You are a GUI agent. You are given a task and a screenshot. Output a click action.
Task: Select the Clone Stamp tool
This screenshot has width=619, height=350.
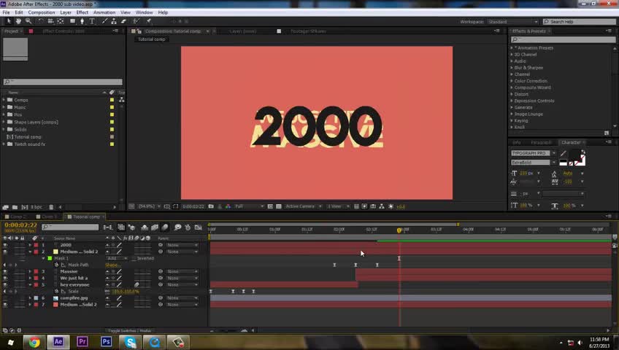click(x=114, y=21)
